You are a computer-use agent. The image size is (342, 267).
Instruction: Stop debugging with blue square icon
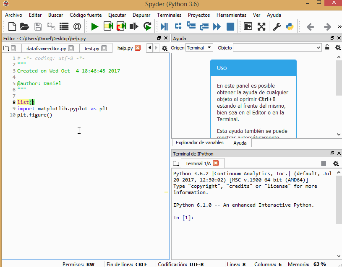(x=230, y=26)
